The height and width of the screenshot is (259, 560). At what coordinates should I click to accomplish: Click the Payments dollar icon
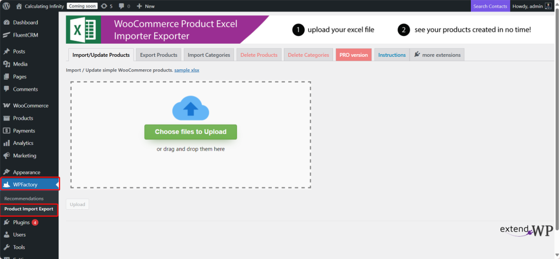(x=7, y=131)
